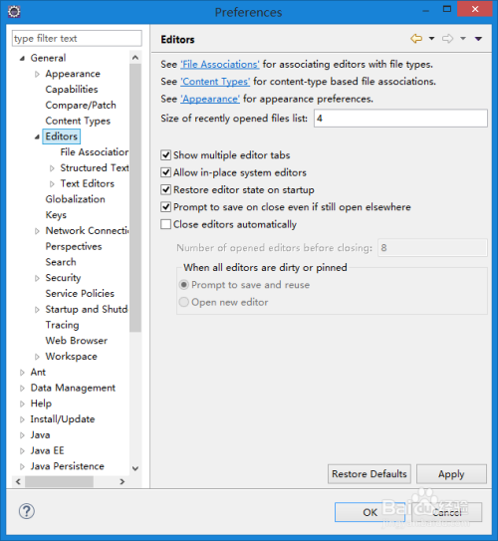
Task: Select Prompt to save and reuse radio
Action: (184, 285)
